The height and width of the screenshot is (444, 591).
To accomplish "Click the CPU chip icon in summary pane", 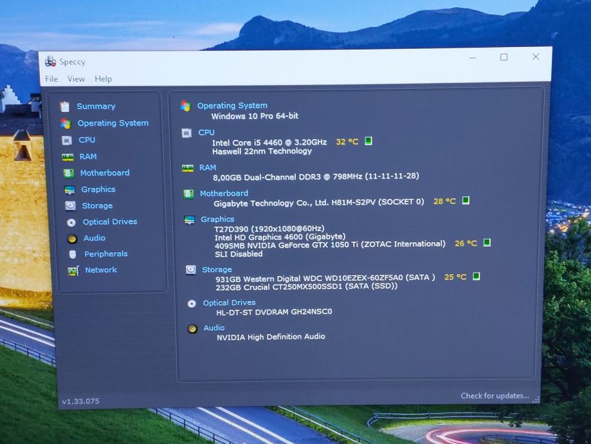I will coord(186,133).
